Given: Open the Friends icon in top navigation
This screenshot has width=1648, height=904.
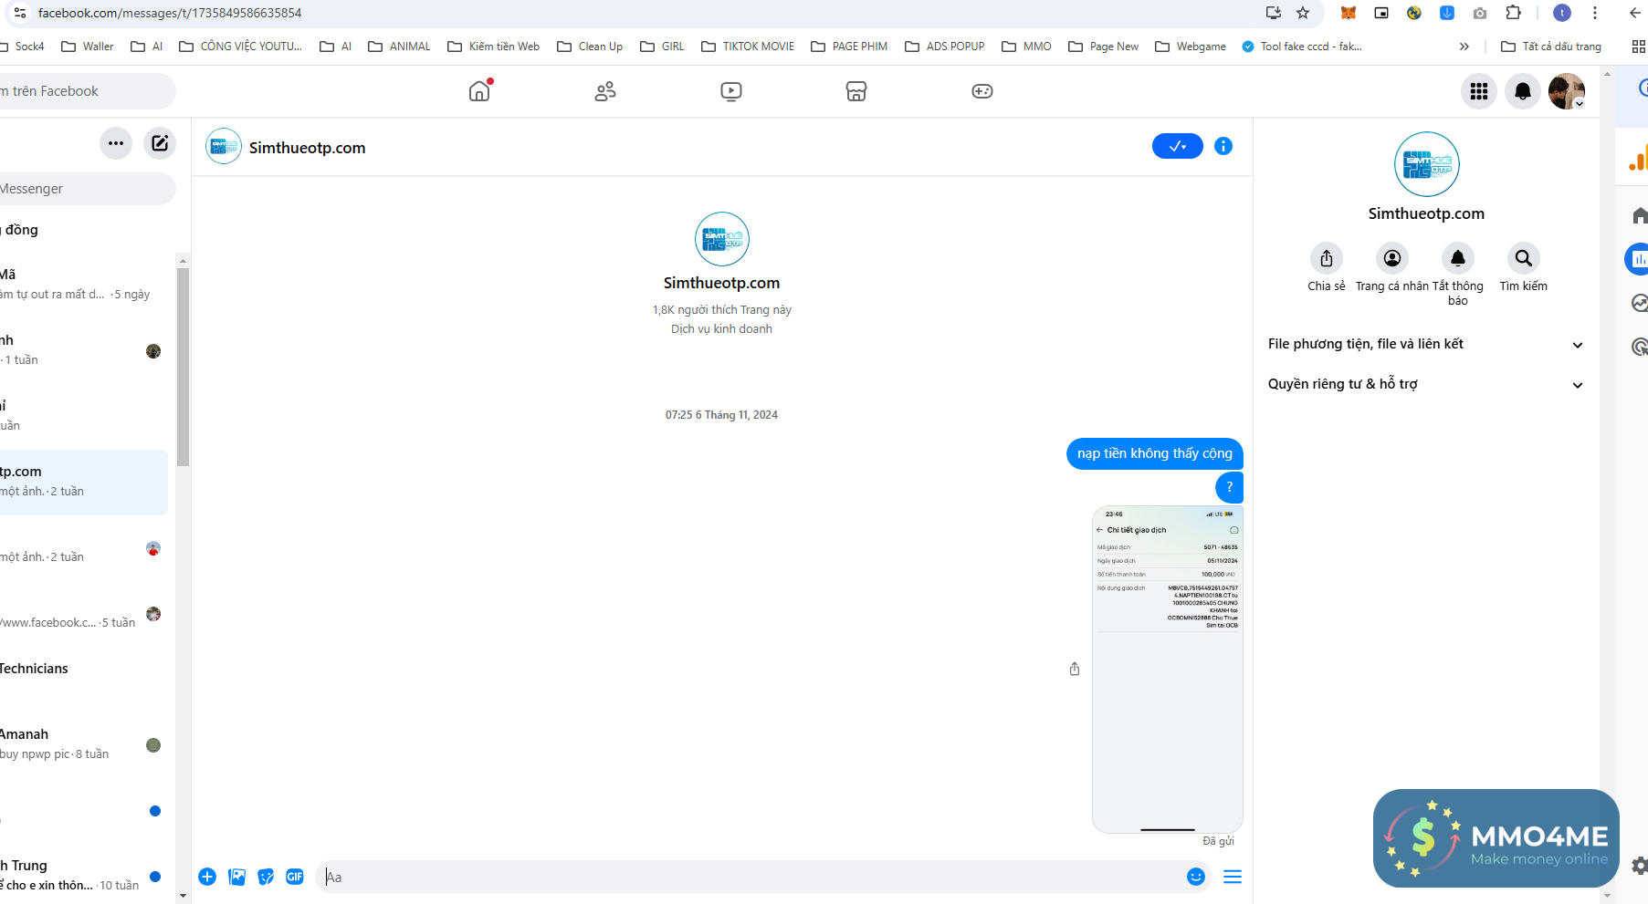Looking at the screenshot, I should click(605, 91).
